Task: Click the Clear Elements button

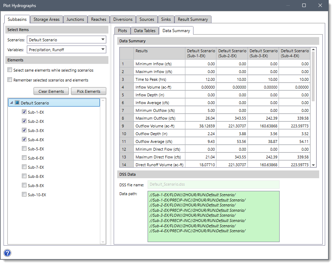Action: pyautogui.click(x=51, y=91)
